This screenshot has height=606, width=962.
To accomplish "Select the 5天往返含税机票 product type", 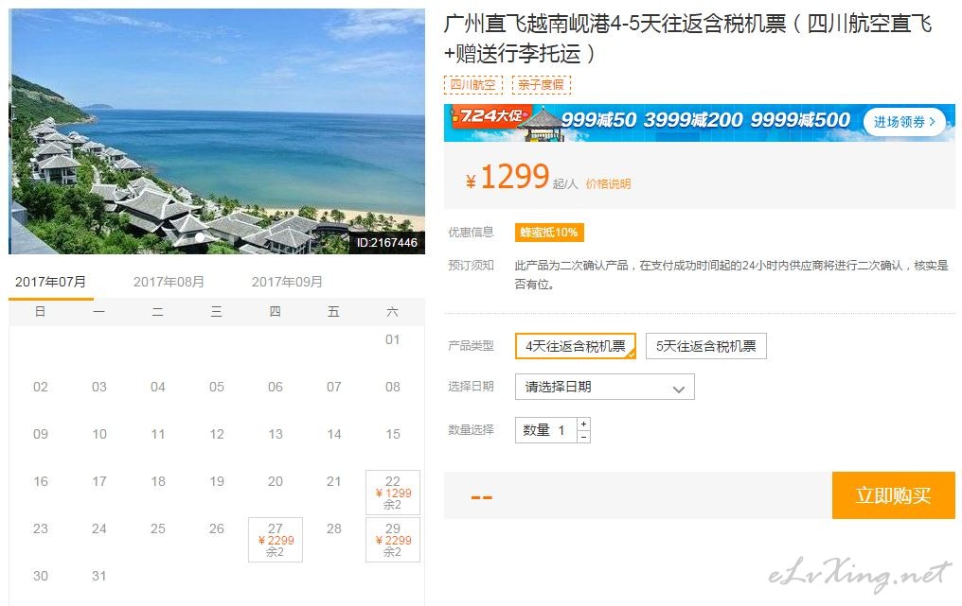I will point(705,346).
